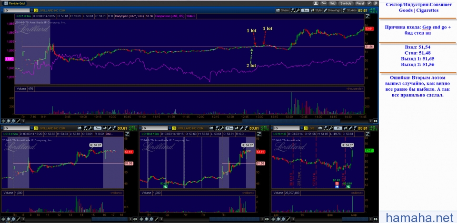Image resolution: width=457 pixels, height=223 pixels.
Task: Pin the flexible grid window
Action: tap(369, 3)
